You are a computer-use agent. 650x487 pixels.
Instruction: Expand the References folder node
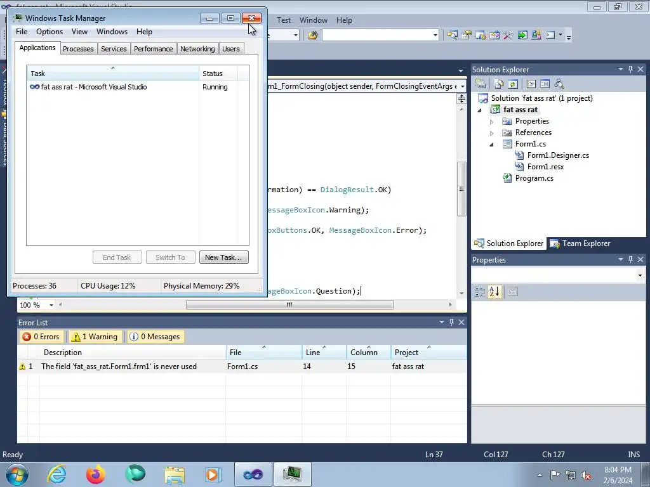pyautogui.click(x=492, y=133)
